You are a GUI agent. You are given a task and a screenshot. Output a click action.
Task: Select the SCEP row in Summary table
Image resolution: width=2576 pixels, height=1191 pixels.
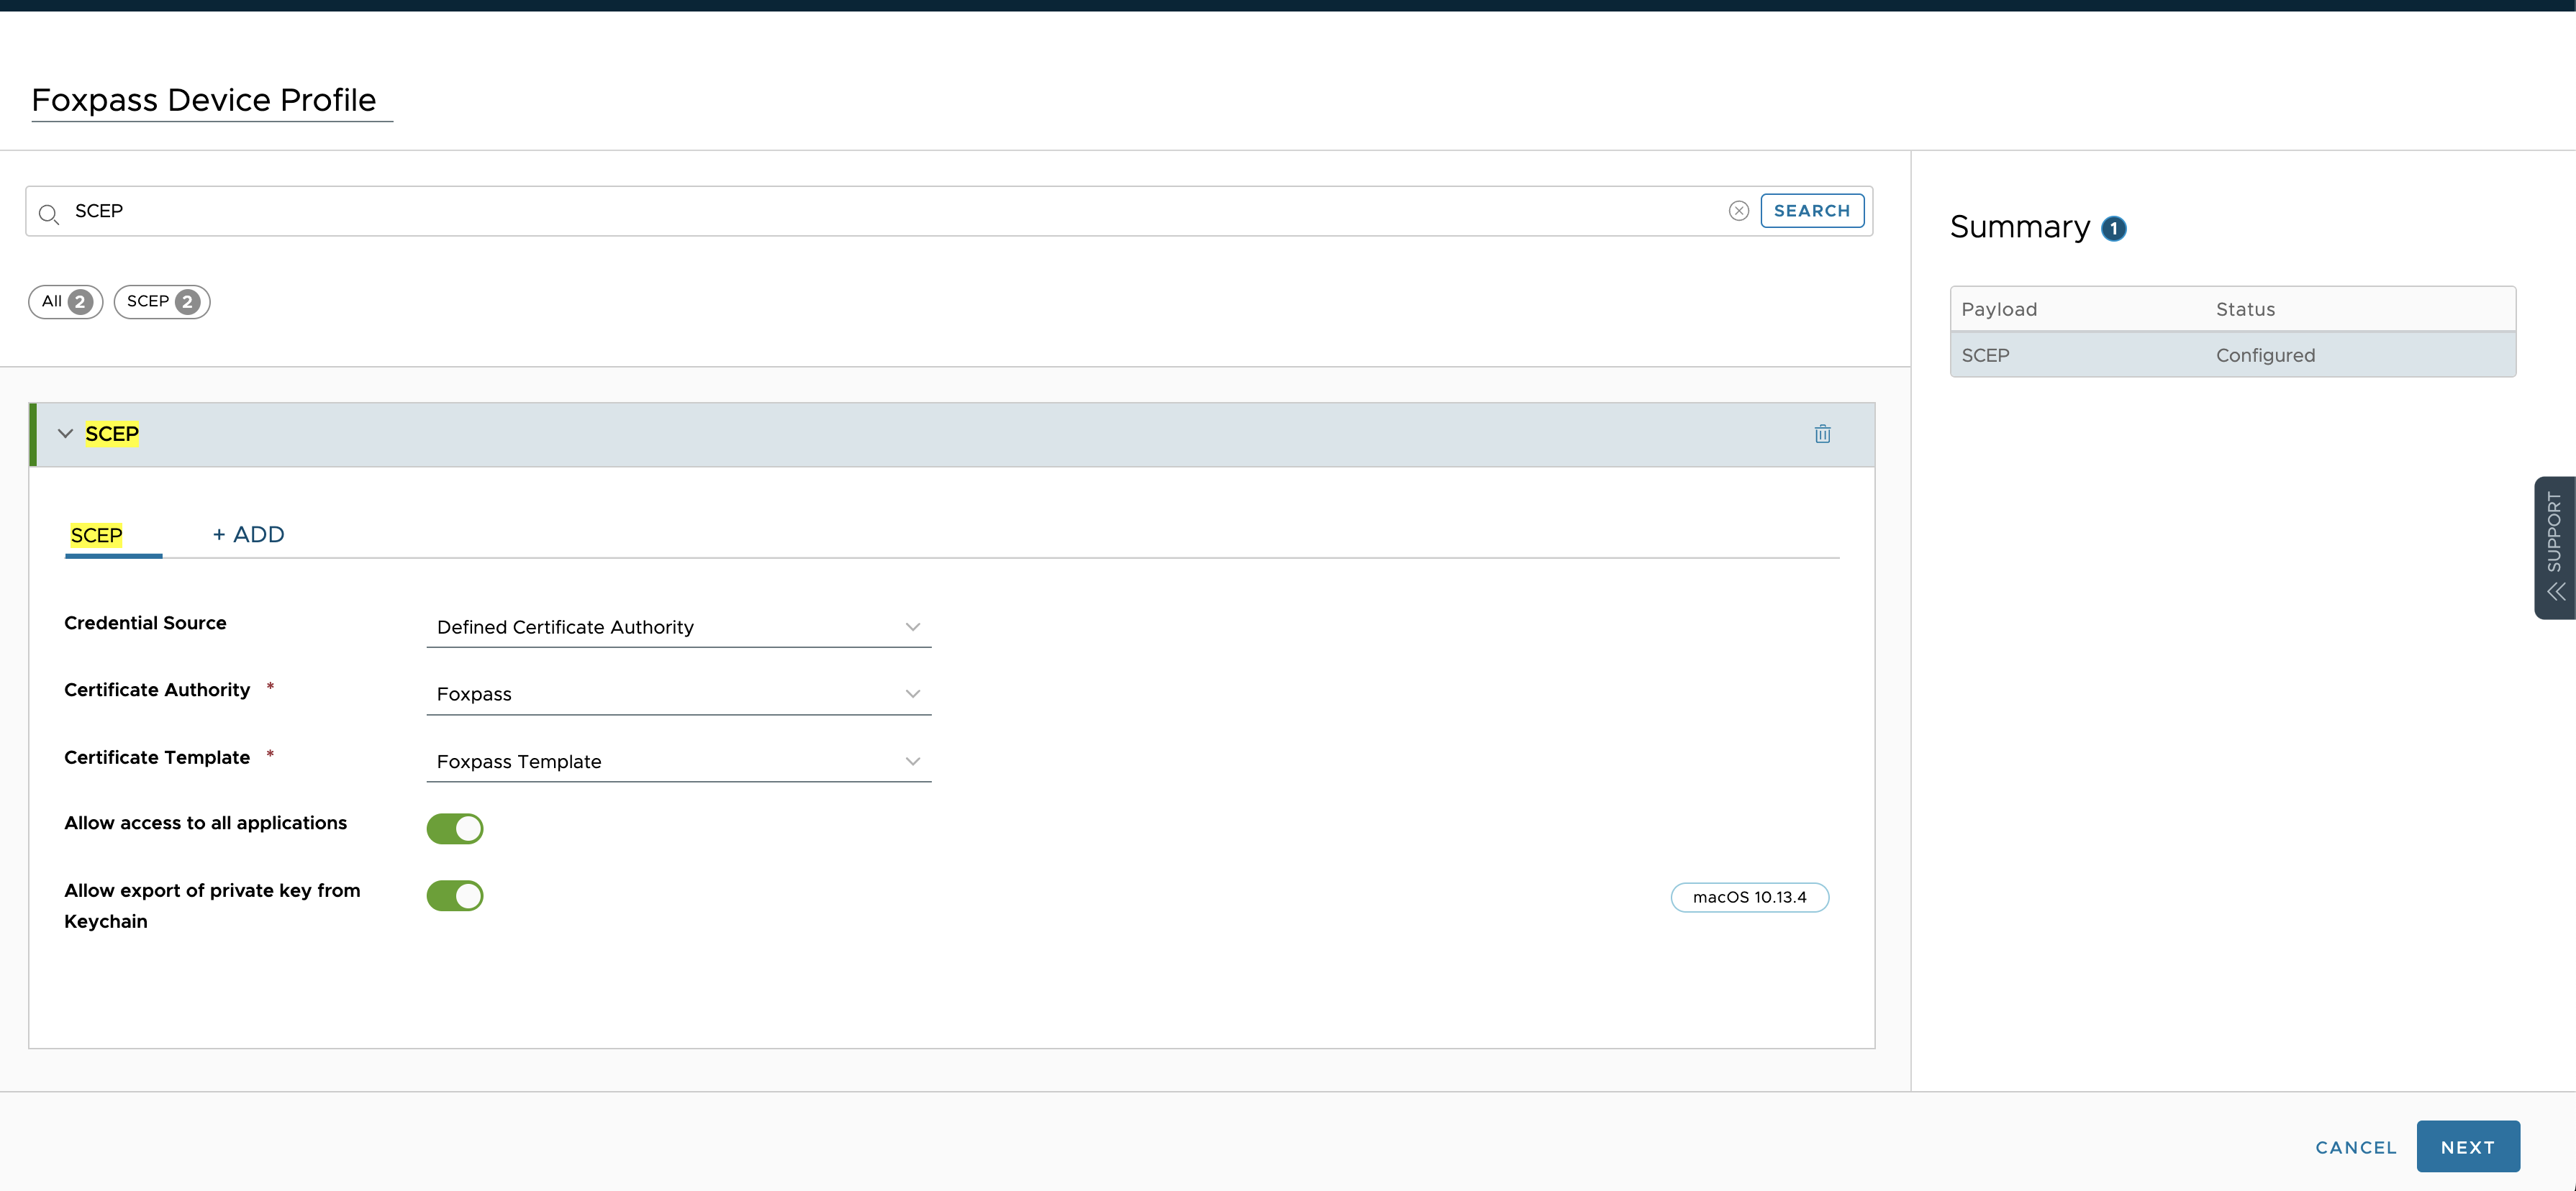click(2233, 356)
